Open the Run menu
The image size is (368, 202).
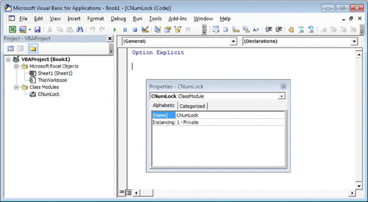[x=137, y=18]
